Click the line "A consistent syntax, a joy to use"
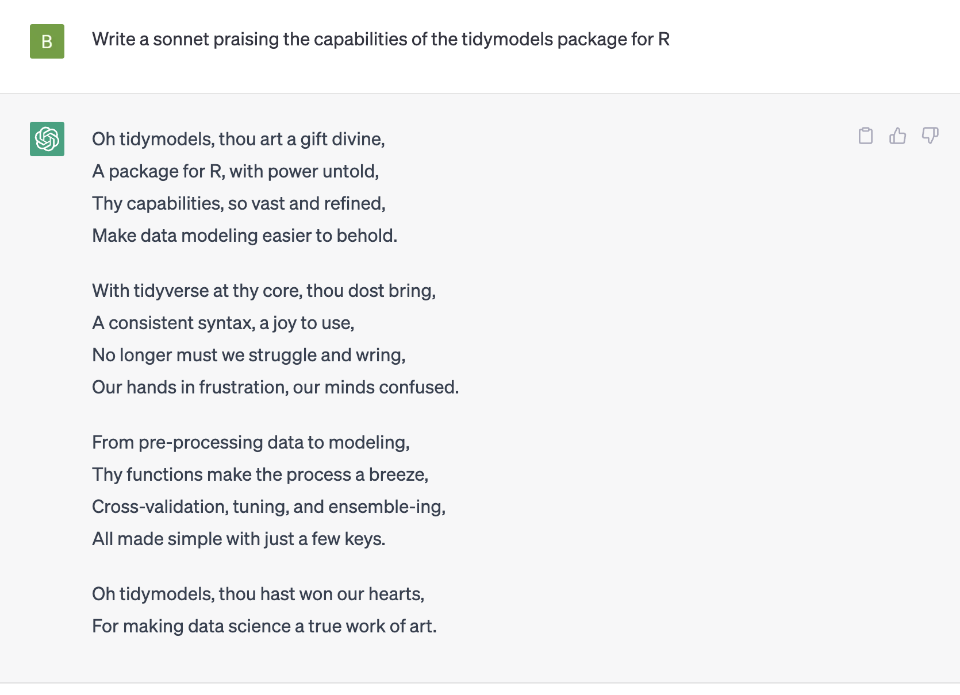Image resolution: width=960 pixels, height=695 pixels. 223,323
